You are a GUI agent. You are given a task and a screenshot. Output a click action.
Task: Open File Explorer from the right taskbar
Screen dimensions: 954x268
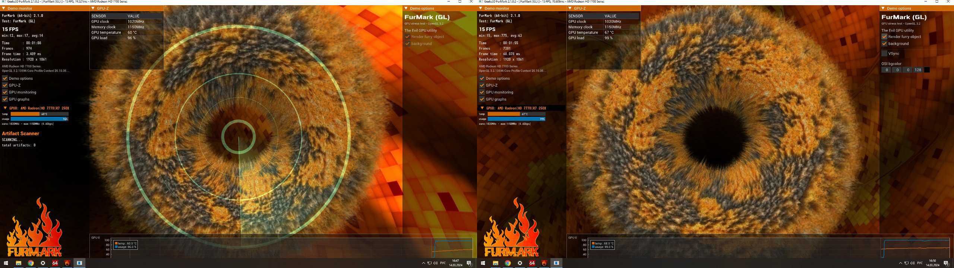point(495,263)
